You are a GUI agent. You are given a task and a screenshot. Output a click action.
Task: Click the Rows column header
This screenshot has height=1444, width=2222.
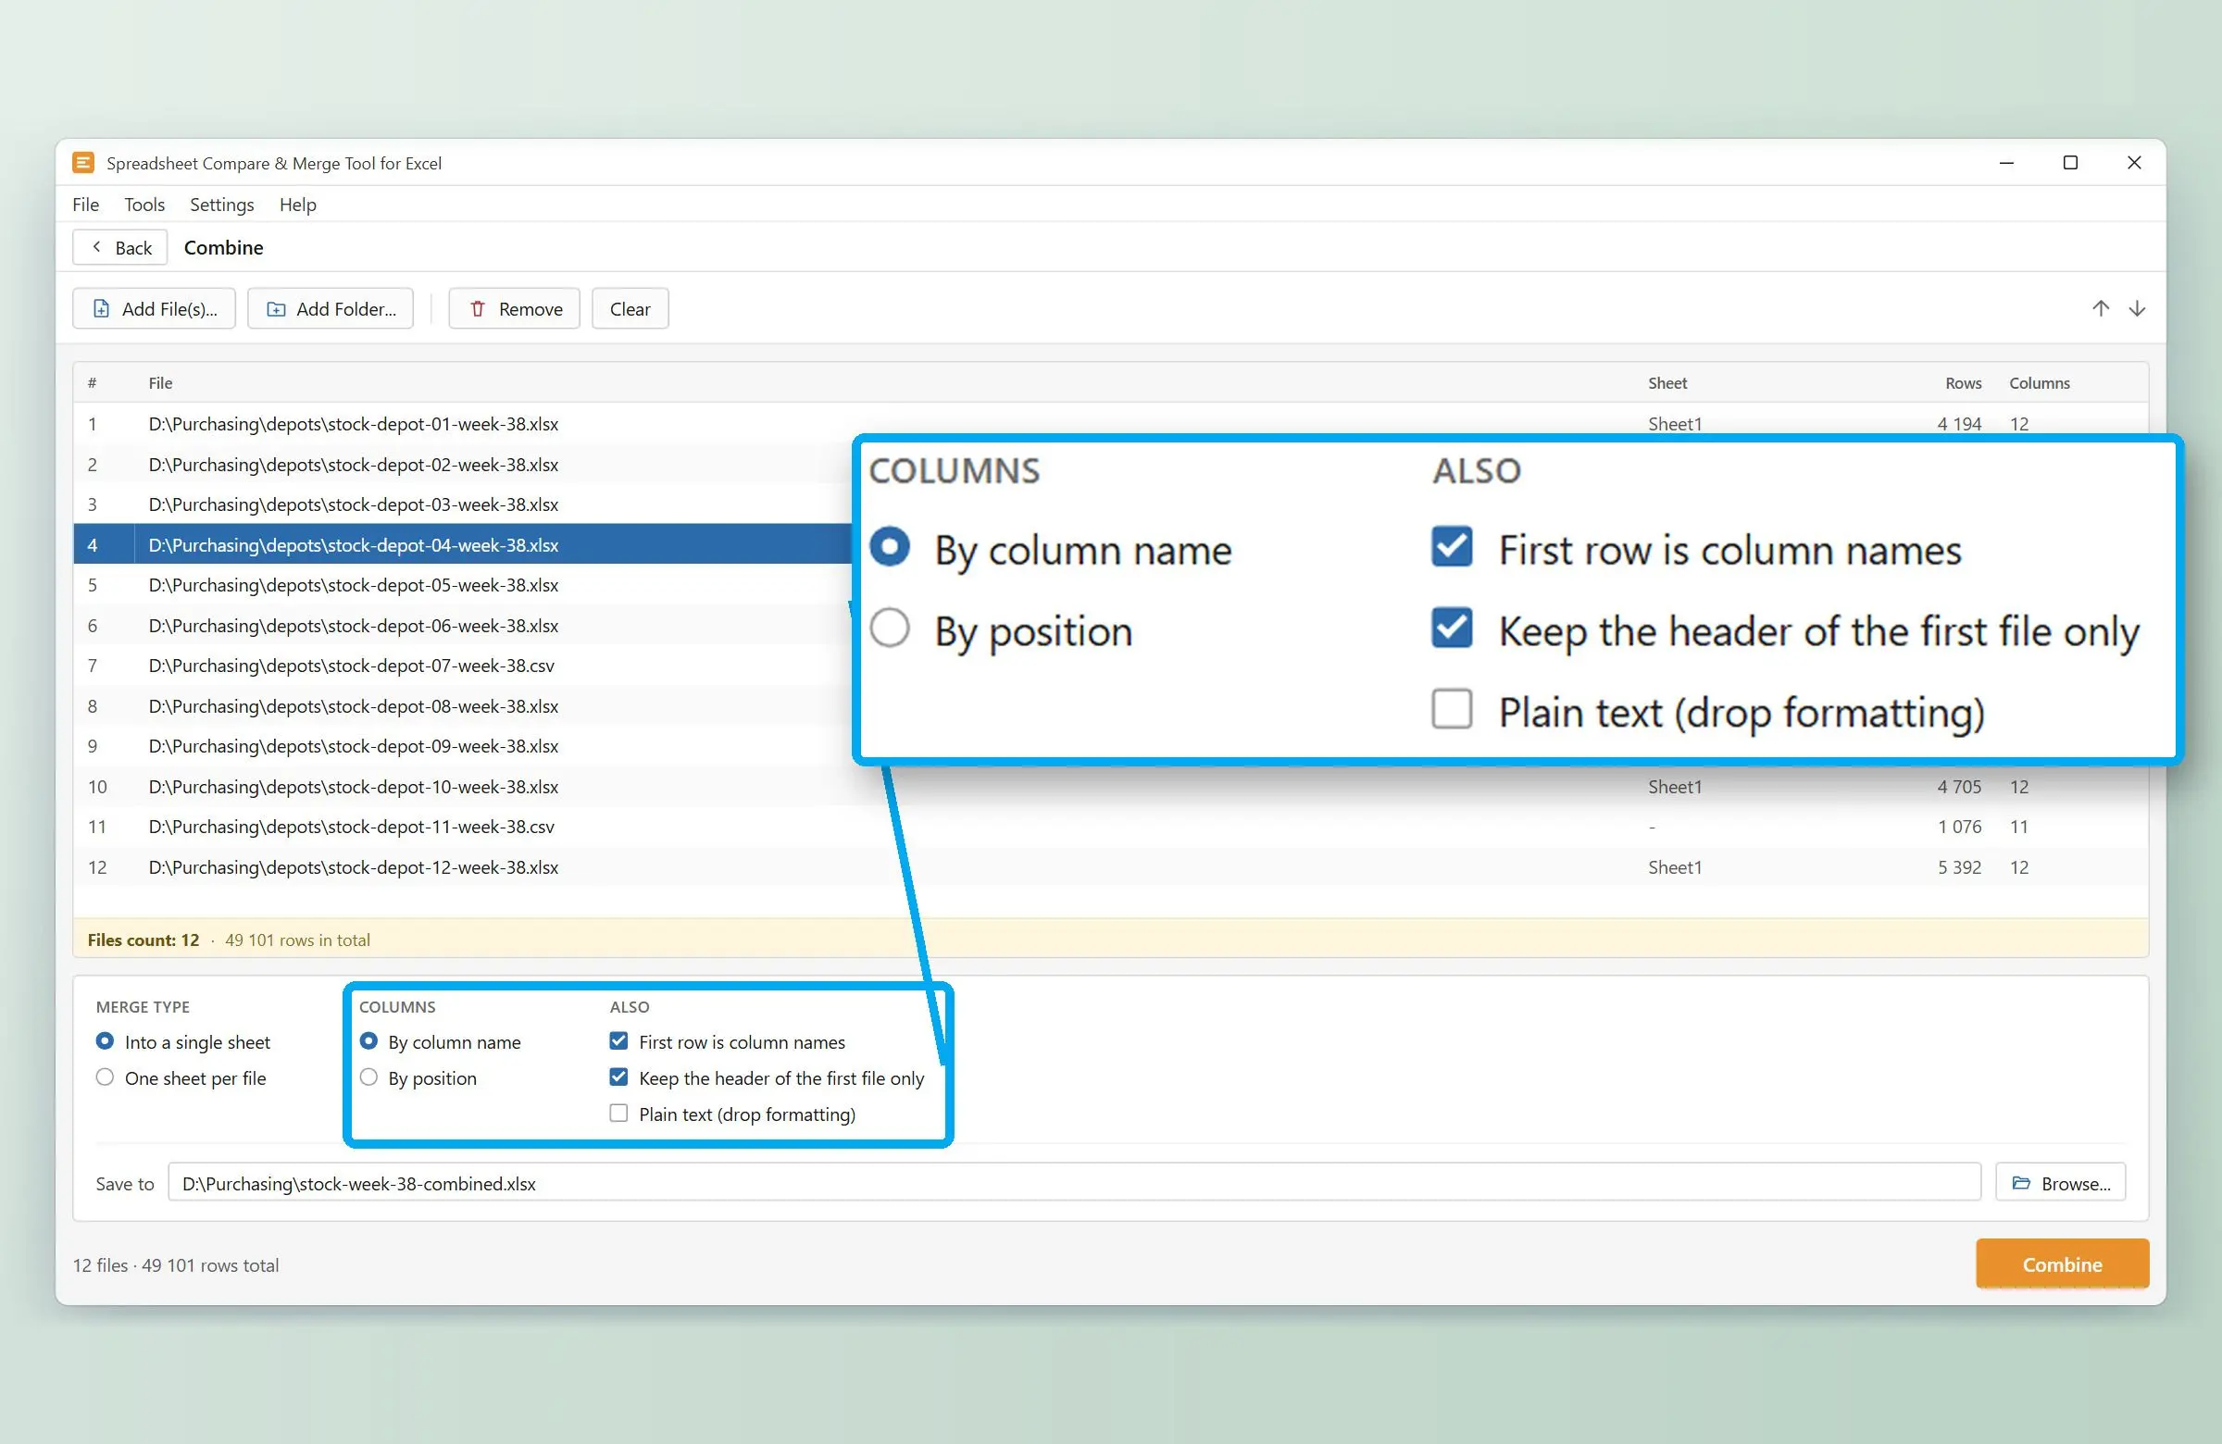1964,382
